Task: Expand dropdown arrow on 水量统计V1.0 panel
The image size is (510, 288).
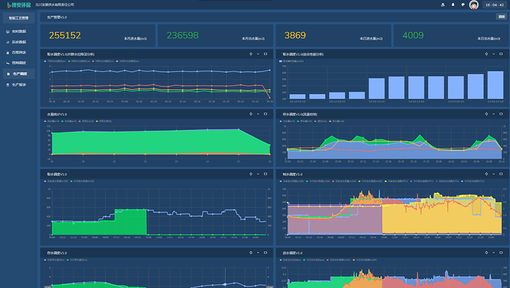Action: [258, 114]
